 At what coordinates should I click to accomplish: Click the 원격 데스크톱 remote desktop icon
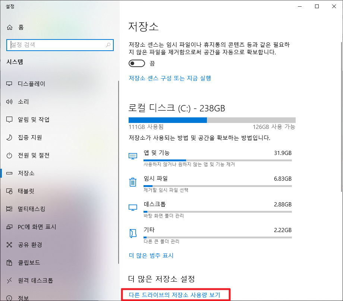click(9, 281)
